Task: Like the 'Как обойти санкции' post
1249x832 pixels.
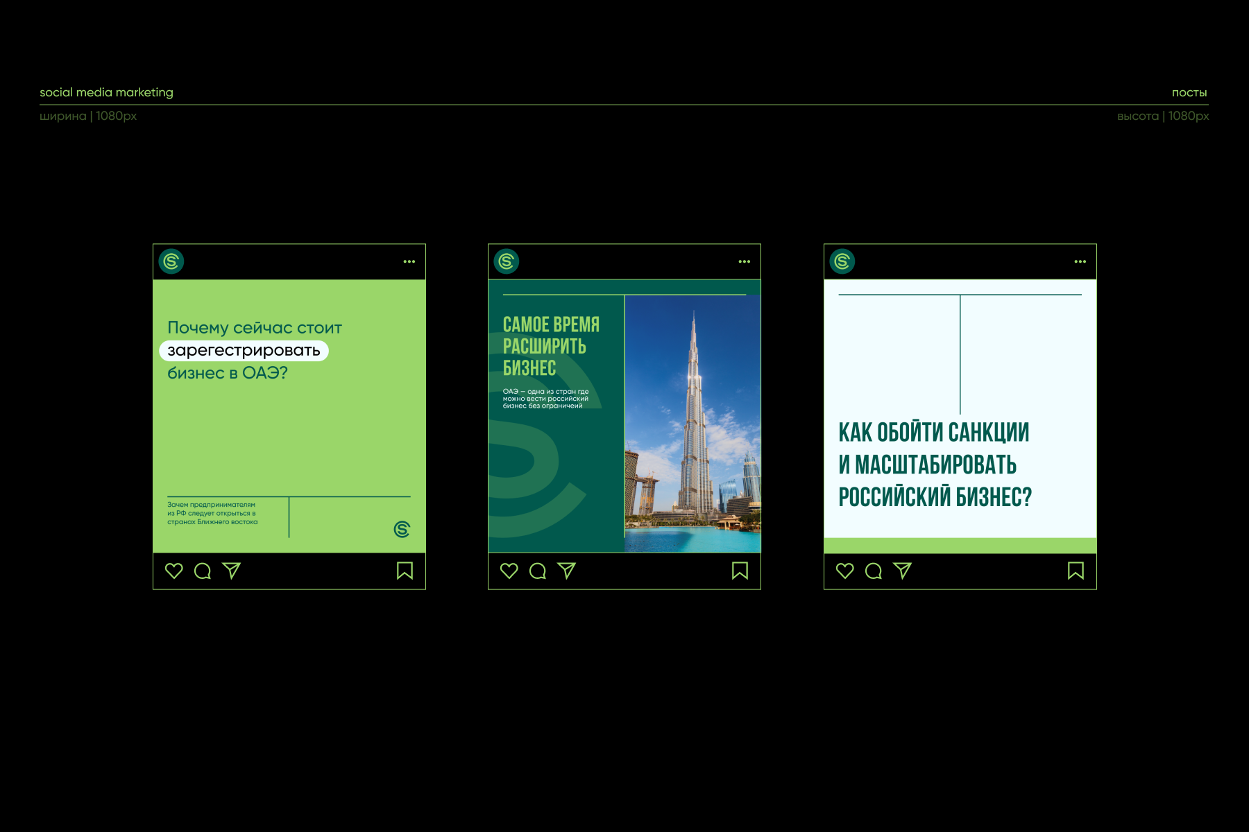Action: [x=844, y=571]
